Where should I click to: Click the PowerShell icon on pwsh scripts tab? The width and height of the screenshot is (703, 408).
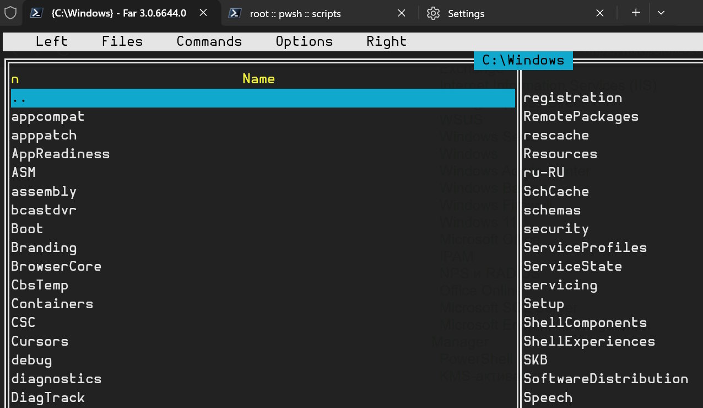coord(236,13)
